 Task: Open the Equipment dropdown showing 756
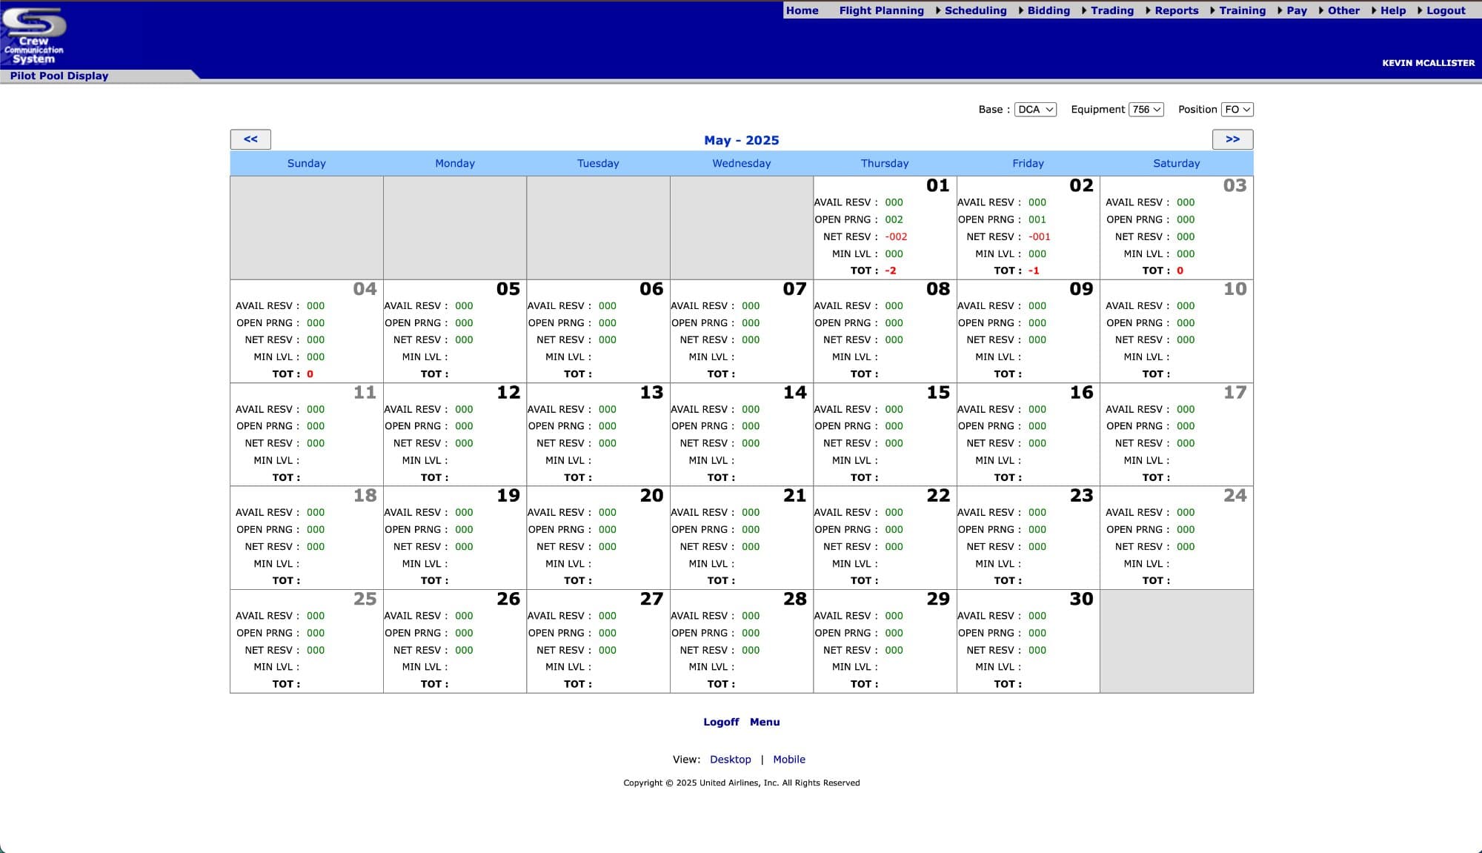click(1144, 109)
